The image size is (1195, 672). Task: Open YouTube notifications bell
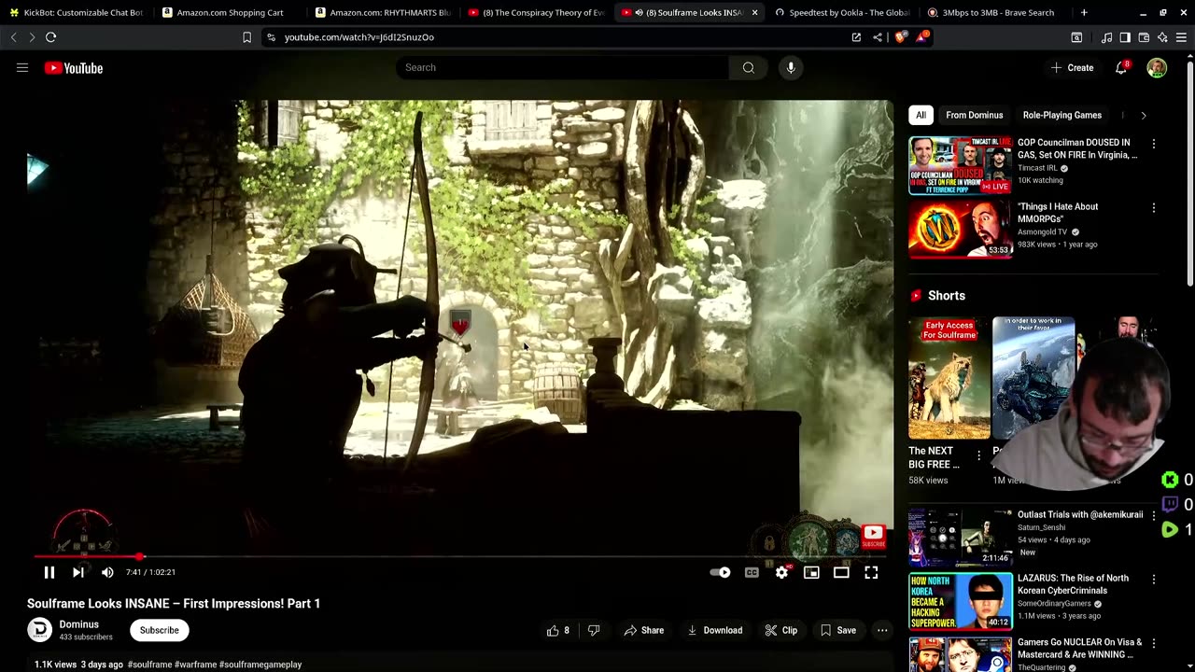point(1121,67)
